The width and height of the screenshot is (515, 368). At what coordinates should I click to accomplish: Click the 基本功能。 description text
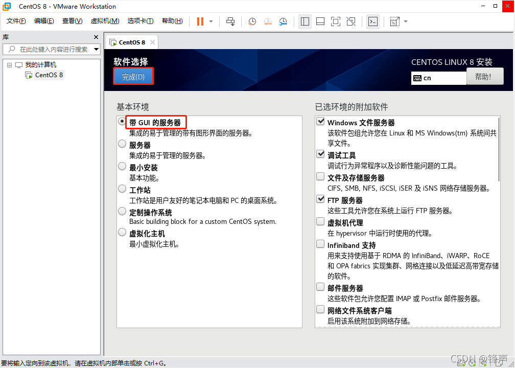145,178
